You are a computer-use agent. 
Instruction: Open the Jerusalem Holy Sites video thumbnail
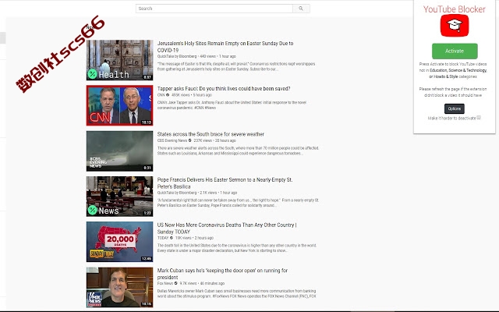(x=119, y=60)
